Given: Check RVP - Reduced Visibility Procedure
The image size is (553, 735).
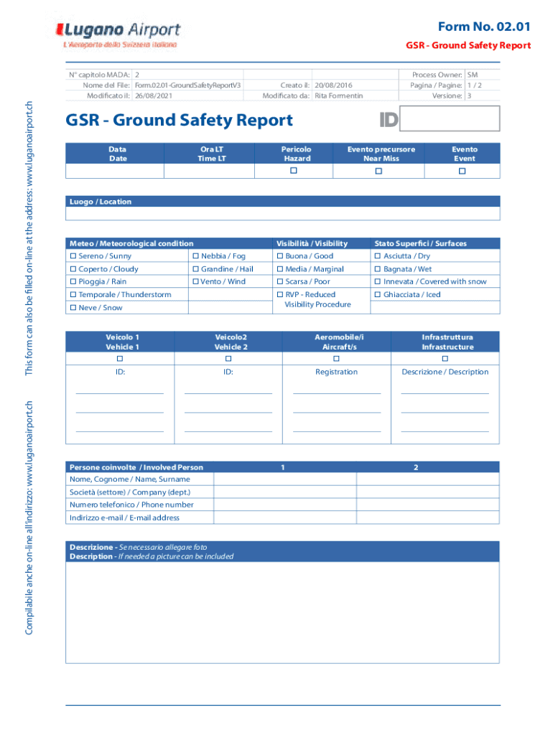Looking at the screenshot, I should (x=280, y=295).
